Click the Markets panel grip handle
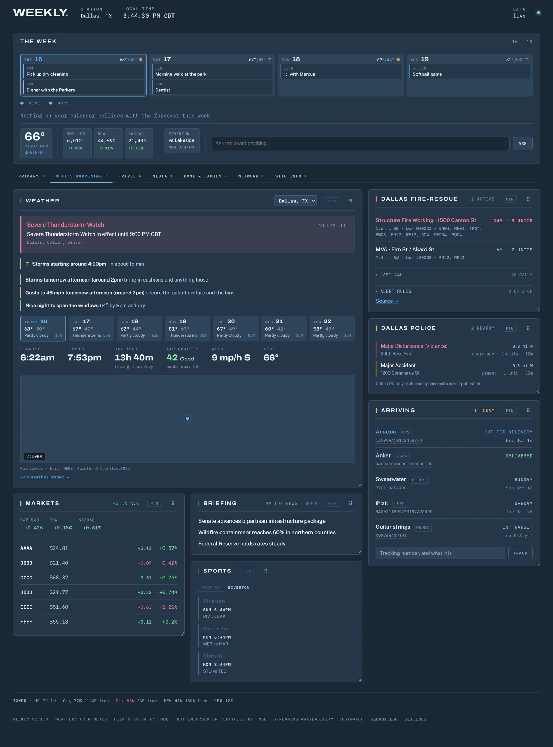Image resolution: width=553 pixels, height=747 pixels. [173, 503]
